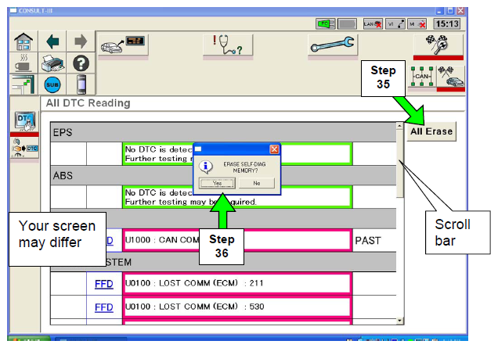
Task: Confirm erase by clicking Yes
Action: (216, 183)
